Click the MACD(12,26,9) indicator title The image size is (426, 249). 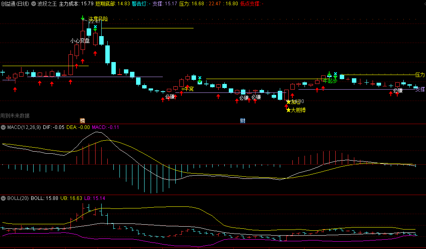[x=24, y=127]
